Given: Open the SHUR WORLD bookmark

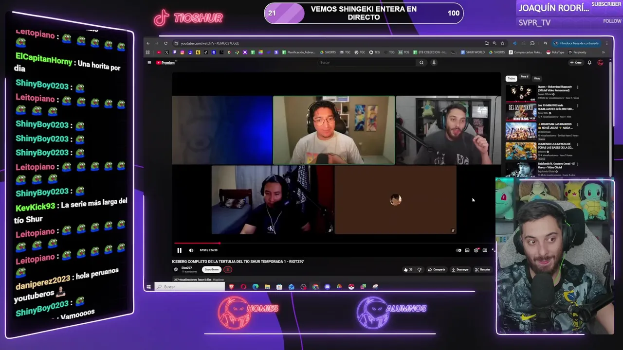Looking at the screenshot, I should coord(473,52).
